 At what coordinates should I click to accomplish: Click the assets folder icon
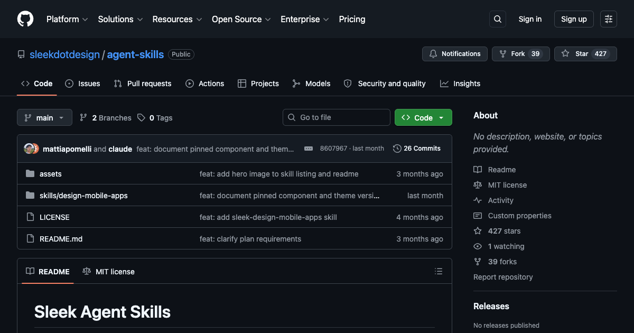pyautogui.click(x=30, y=174)
